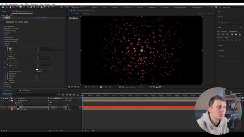The width and height of the screenshot is (244, 137).
Task: Toggle the Blend property stopwatch
Action: click(8, 57)
